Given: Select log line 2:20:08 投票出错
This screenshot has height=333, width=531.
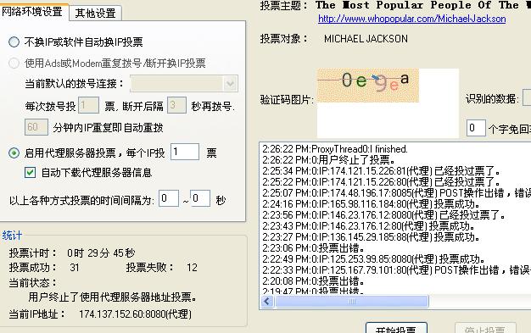Looking at the screenshot, I should [x=314, y=281].
